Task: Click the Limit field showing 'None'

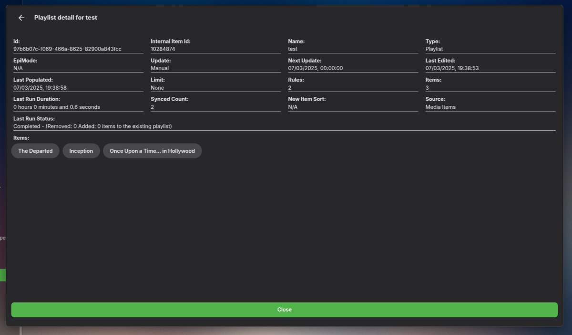Action: click(158, 87)
